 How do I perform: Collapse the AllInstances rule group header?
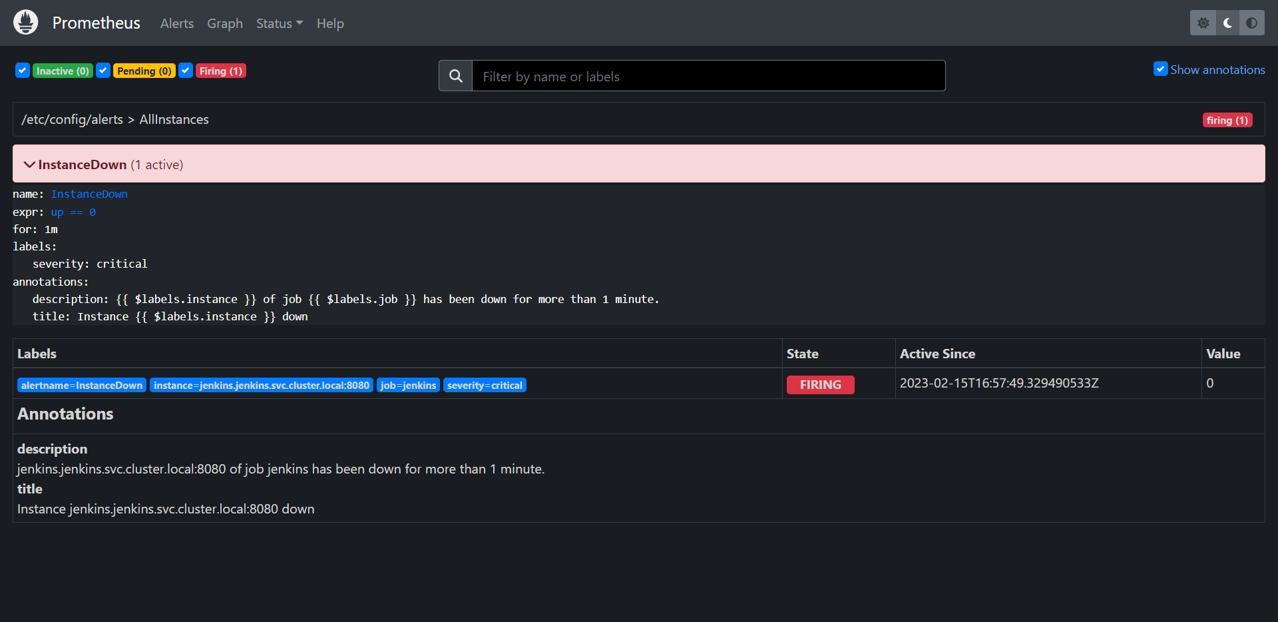tap(639, 119)
